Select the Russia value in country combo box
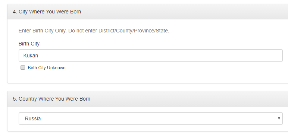The height and width of the screenshot is (136, 288). click(33, 118)
